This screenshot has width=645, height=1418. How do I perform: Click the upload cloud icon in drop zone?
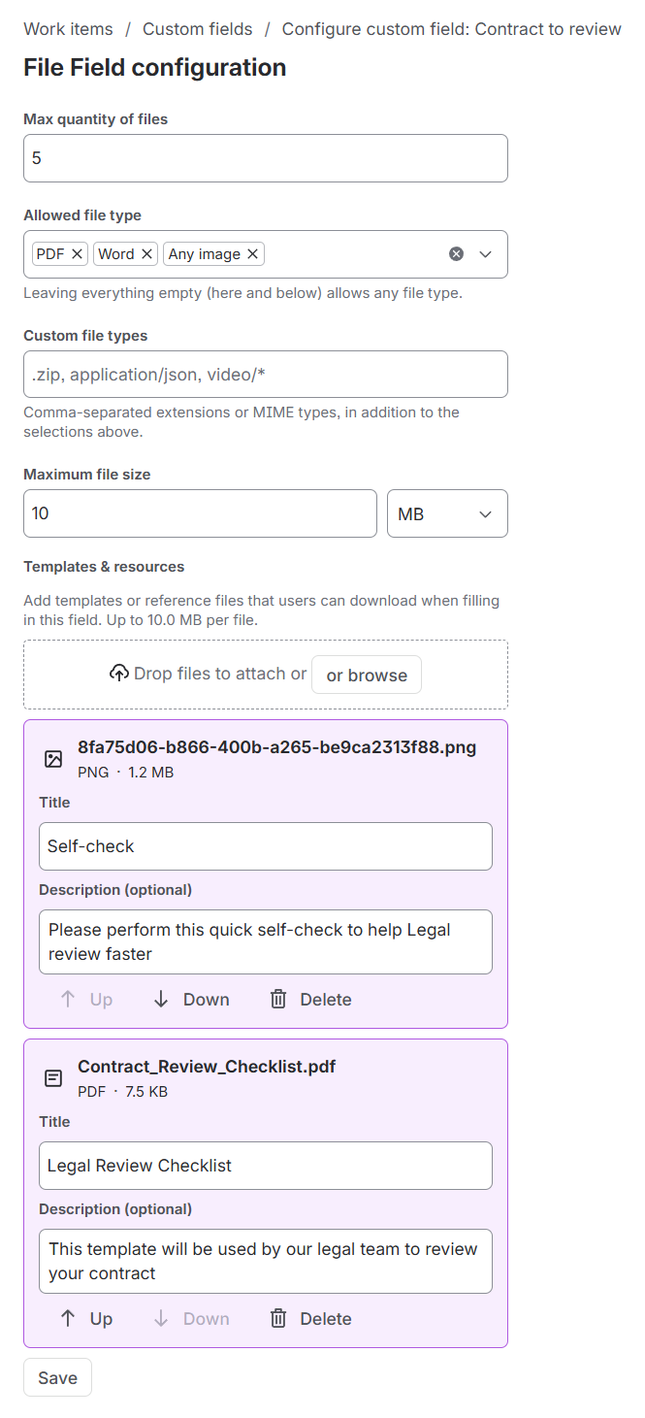click(x=118, y=674)
